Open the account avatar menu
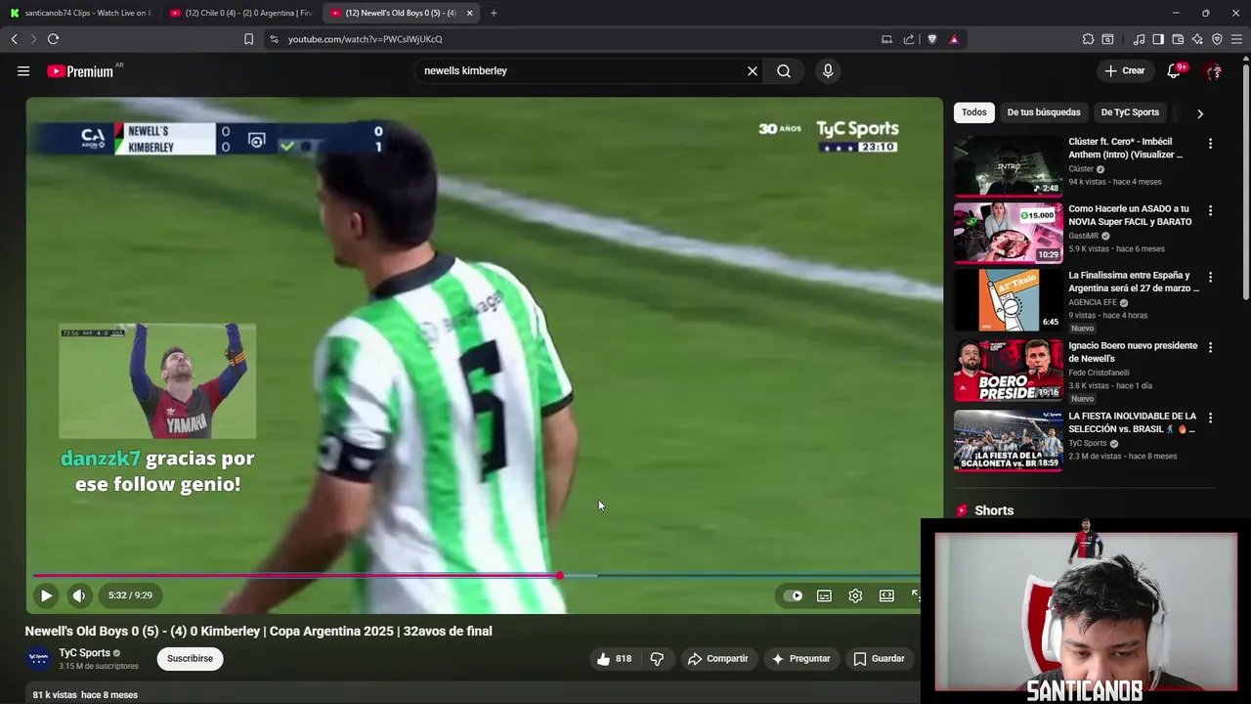 tap(1213, 71)
